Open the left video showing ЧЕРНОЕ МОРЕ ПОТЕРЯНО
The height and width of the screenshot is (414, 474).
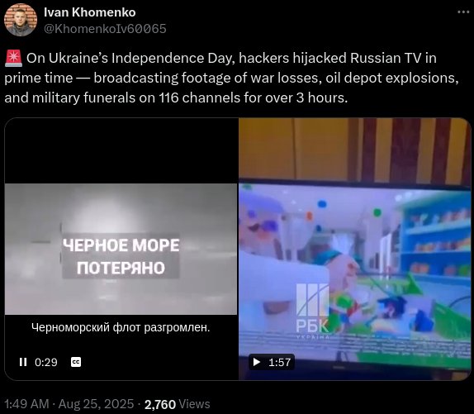[121, 249]
